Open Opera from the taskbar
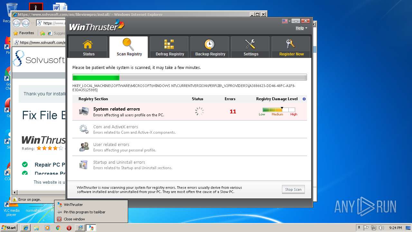412x232 pixels. 69,228
